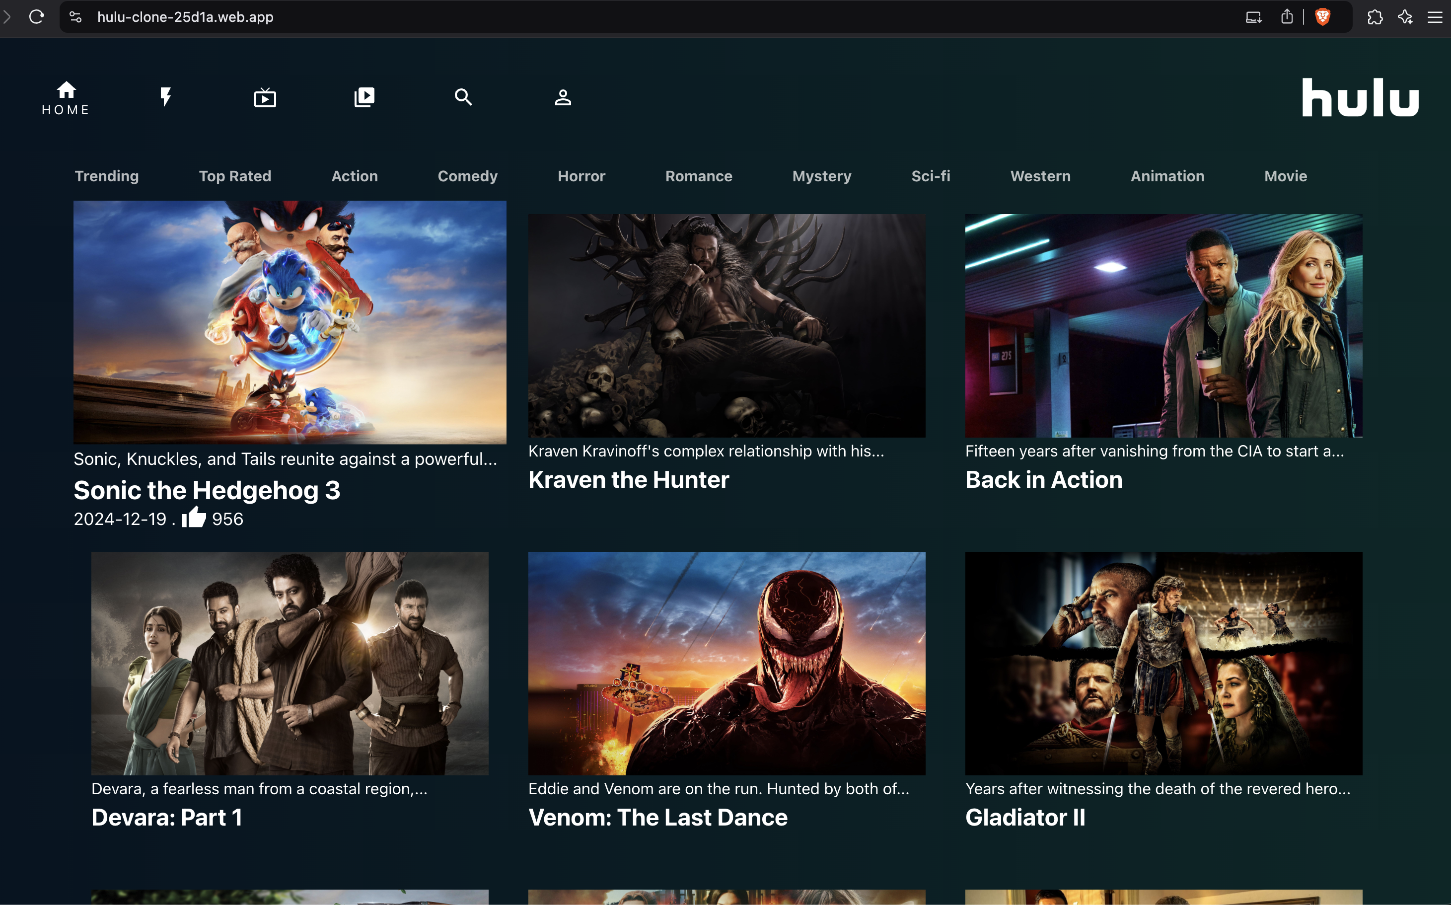
Task: Open the Romance genre tab
Action: [x=699, y=176]
